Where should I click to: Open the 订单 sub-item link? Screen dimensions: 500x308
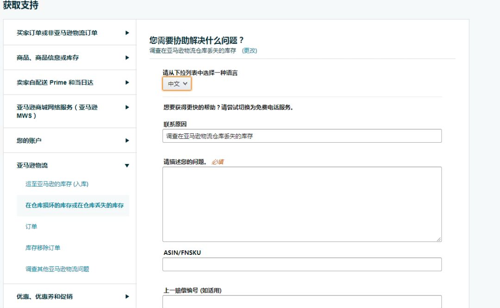pyautogui.click(x=31, y=227)
